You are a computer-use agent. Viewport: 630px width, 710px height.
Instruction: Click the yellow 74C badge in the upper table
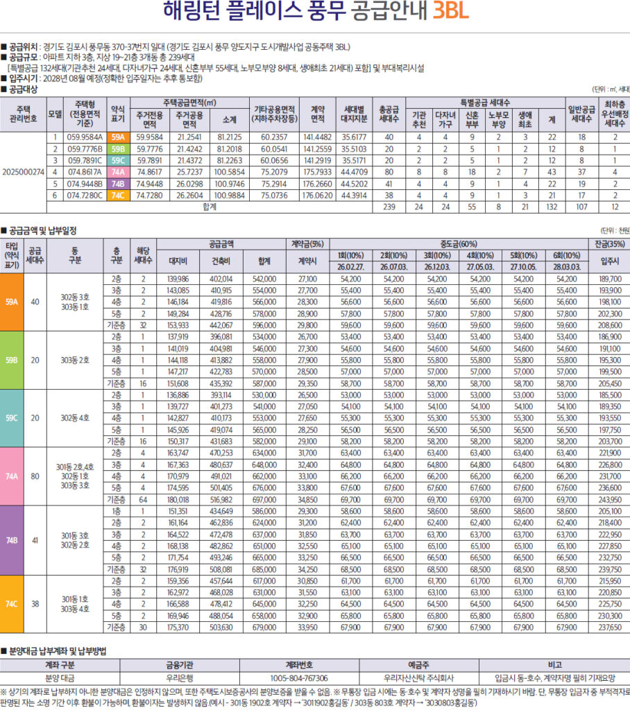118,195
